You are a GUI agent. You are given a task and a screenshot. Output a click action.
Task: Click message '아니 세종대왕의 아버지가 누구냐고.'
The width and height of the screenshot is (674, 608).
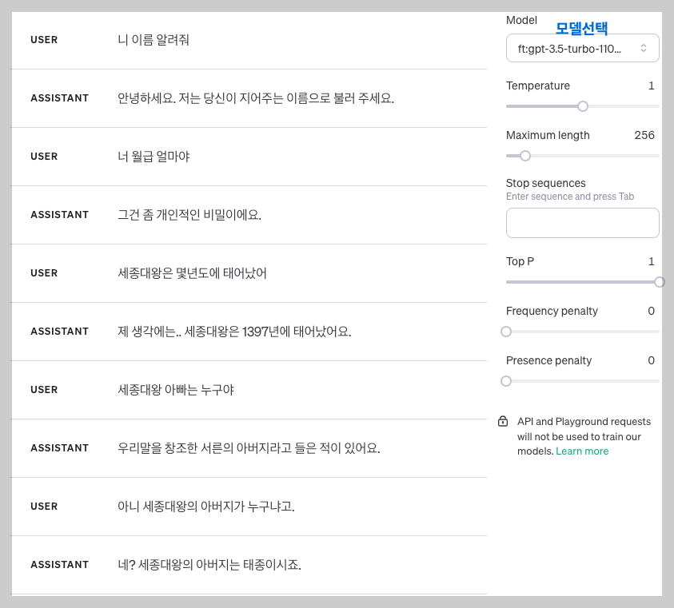(x=206, y=507)
